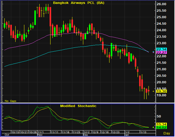Viewport: 175px width, 137px height.
Task: Click the 12/16 date label
Action: [105, 132]
